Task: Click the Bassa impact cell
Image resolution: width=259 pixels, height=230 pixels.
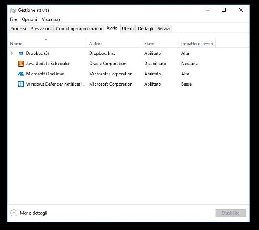Action: tap(186, 84)
